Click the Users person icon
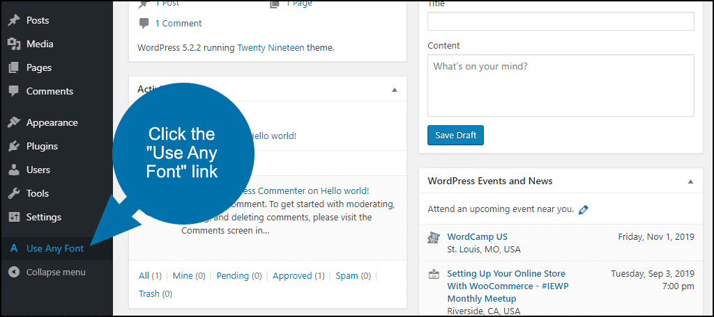 (x=13, y=170)
